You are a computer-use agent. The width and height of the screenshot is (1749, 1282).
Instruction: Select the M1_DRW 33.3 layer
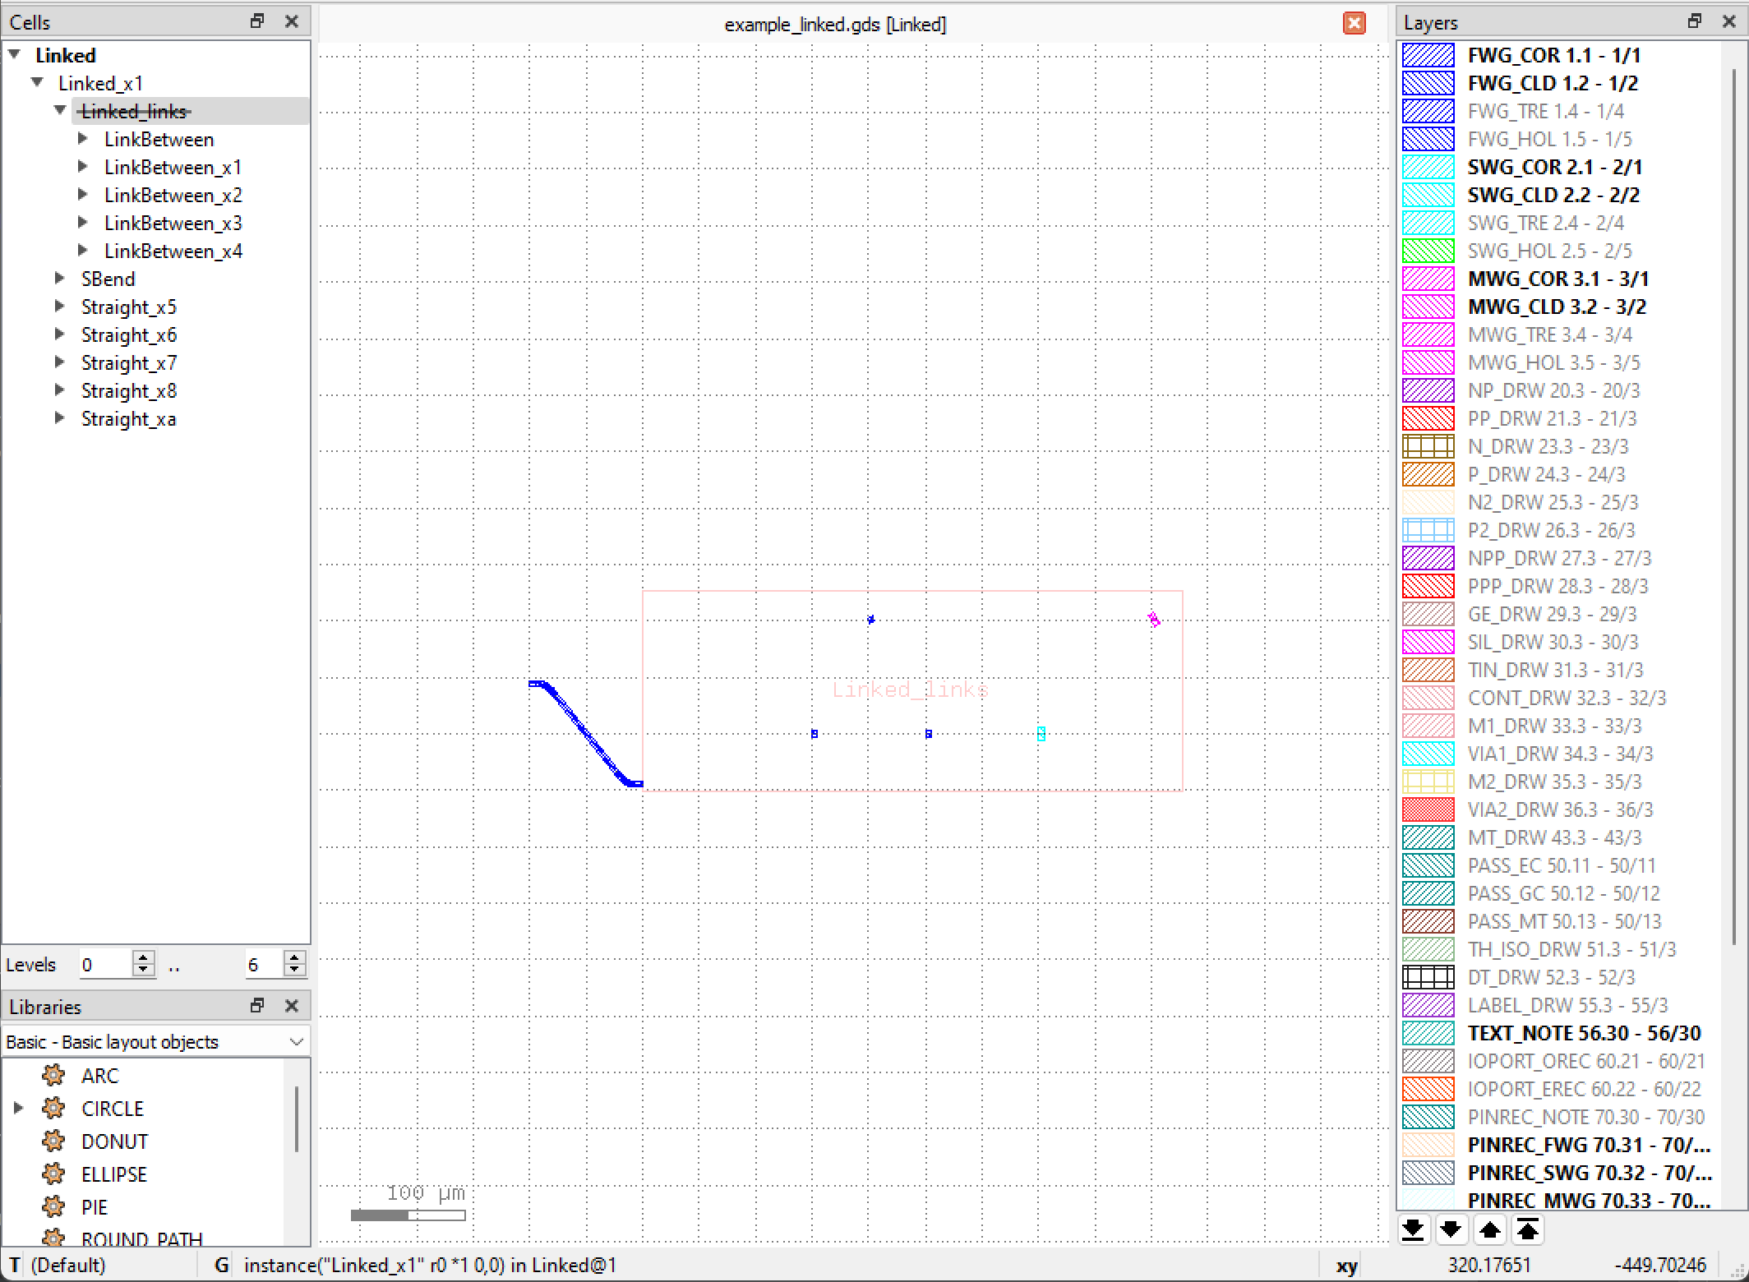click(1554, 726)
